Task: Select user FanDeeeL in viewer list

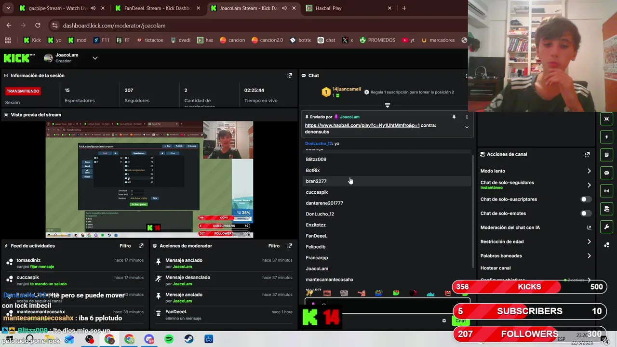Action: point(316,236)
